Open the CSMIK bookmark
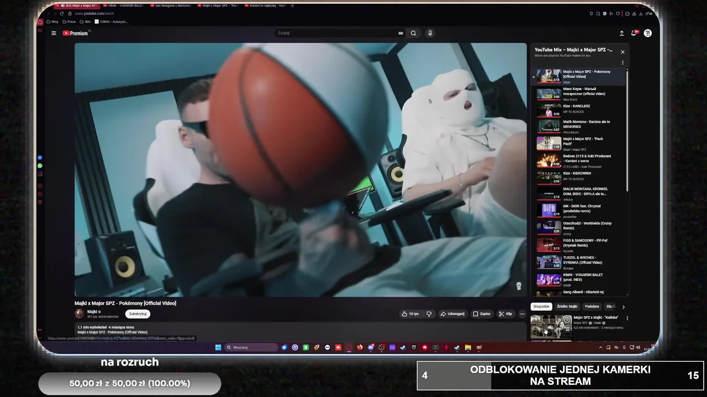Screen dimensions: 707x397 tap(112, 22)
